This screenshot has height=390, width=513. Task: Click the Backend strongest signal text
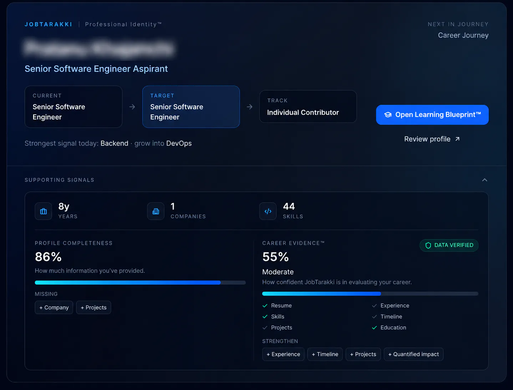(x=115, y=143)
